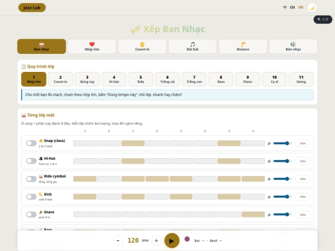Select step 9 Piano
This screenshot has width=335, height=251.
click(x=248, y=79)
